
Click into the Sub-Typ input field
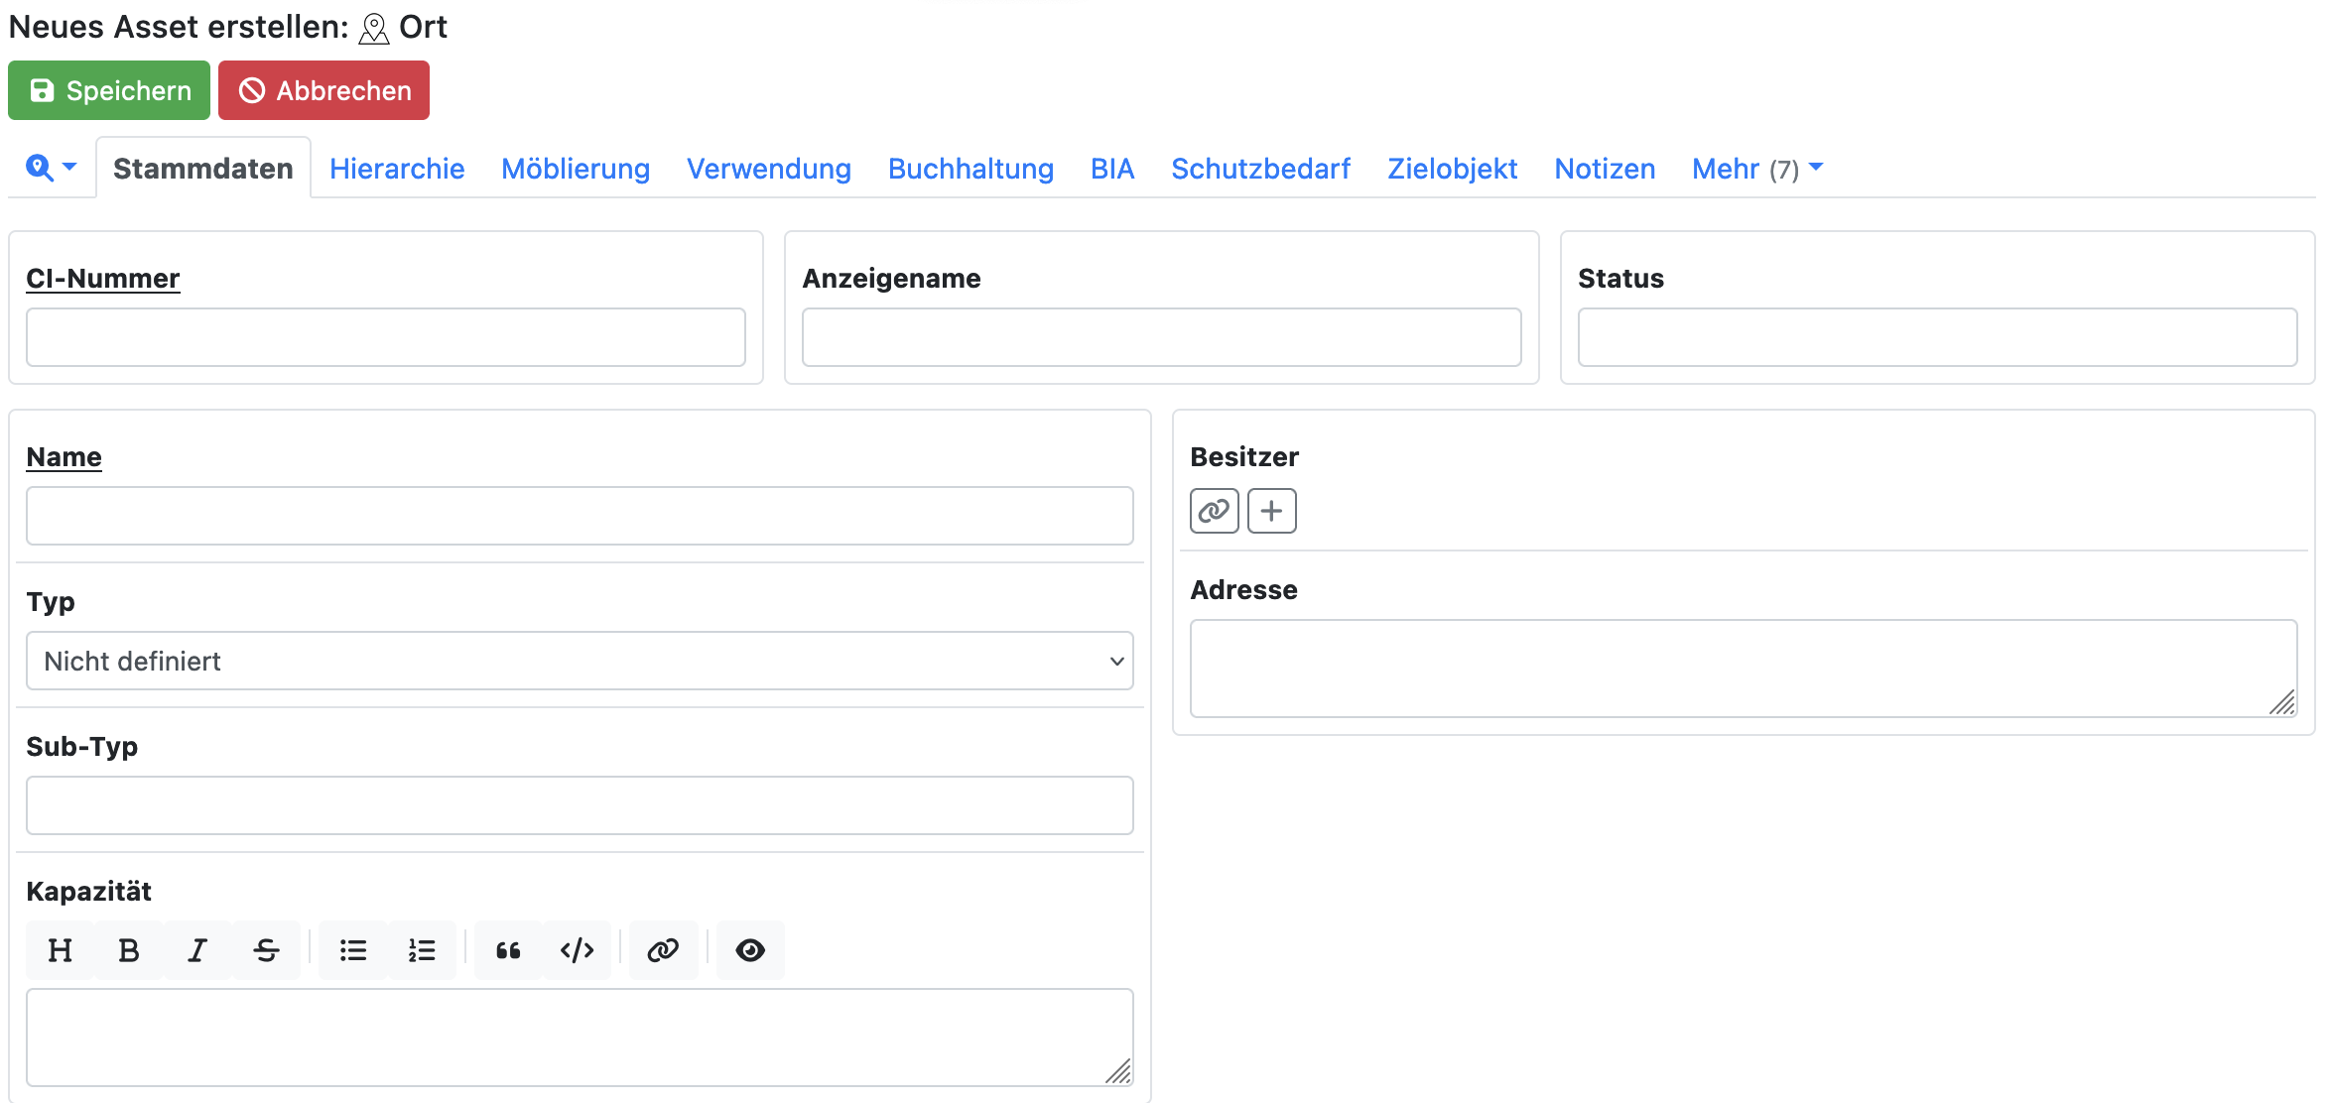580,805
